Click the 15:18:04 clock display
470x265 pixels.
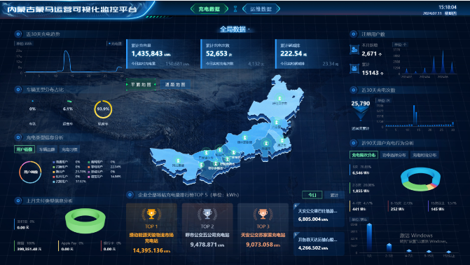(x=447, y=7)
